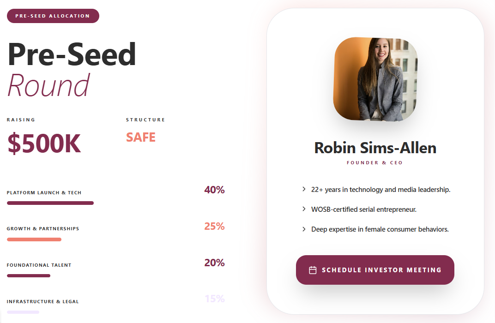Click the Founder & CEO subtitle
The image size is (495, 323).
(x=375, y=163)
